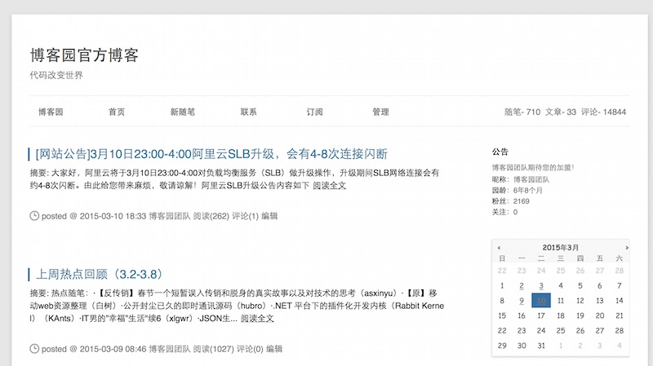The image size is (653, 366).
Task: Select 新随笔 in the navigation bar
Action: (182, 112)
